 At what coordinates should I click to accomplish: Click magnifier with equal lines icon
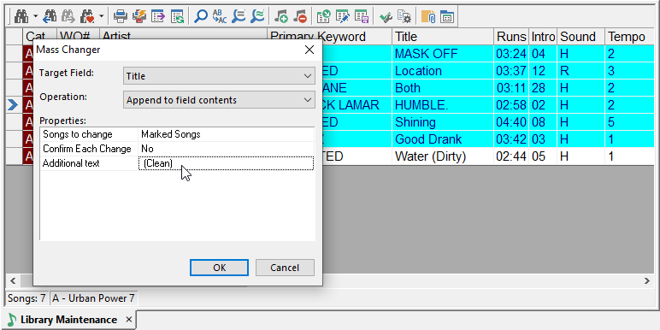[x=239, y=17]
